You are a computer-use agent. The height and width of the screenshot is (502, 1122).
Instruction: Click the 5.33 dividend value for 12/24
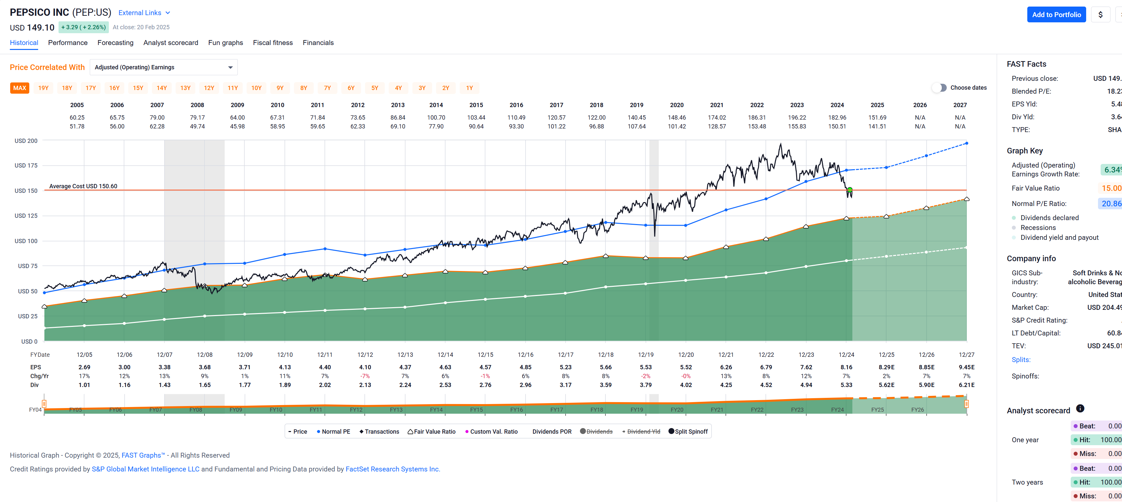[846, 385]
